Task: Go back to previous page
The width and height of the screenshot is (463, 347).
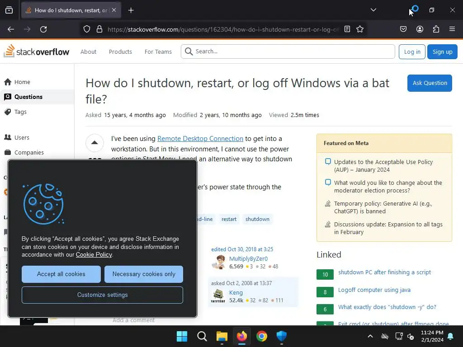Action: click(x=11, y=29)
